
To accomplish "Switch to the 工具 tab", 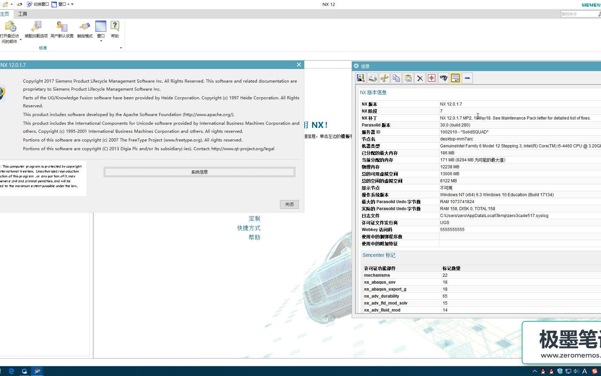I will coord(23,14).
